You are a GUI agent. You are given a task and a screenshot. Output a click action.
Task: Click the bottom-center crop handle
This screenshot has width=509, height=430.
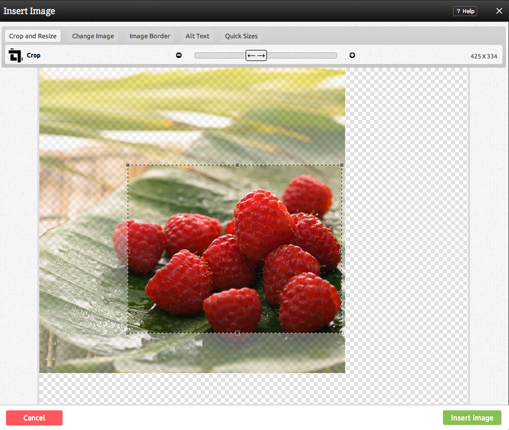point(238,333)
